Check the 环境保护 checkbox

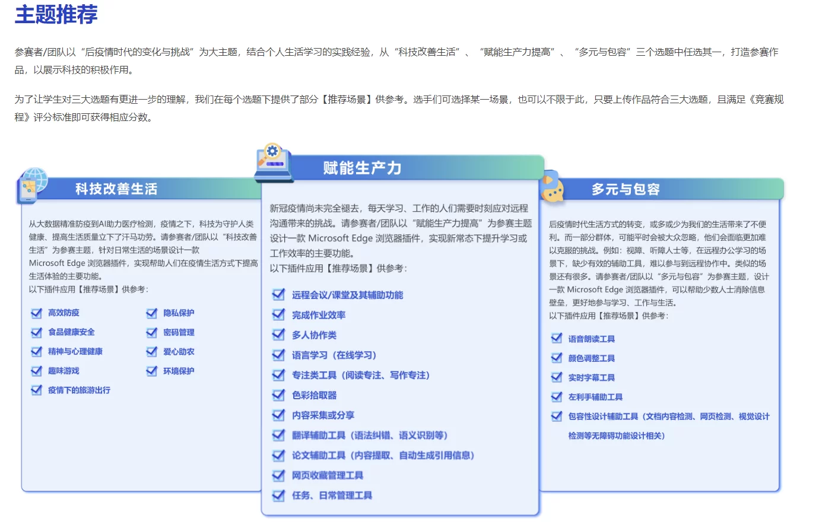(x=151, y=371)
